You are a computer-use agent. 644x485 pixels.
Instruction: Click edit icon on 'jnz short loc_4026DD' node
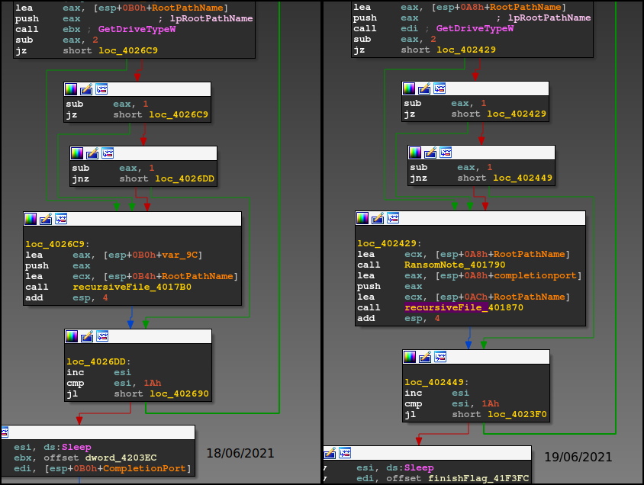point(92,153)
